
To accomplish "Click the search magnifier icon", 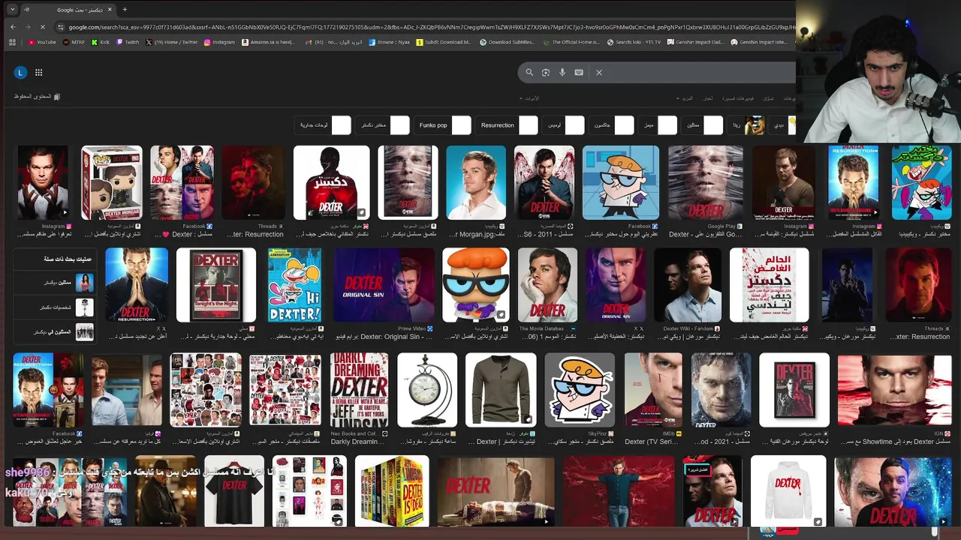I will click(x=529, y=72).
